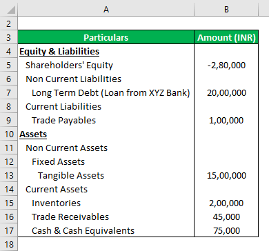Screen dimensions: 269x251
Task: Select row 3 header
Action: click(x=8, y=37)
